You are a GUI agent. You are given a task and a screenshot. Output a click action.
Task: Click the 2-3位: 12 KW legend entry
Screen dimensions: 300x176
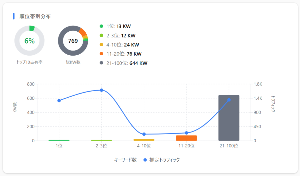pos(119,36)
